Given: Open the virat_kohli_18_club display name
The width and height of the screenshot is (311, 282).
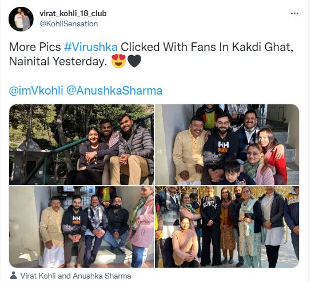Looking at the screenshot, I should click(x=73, y=14).
